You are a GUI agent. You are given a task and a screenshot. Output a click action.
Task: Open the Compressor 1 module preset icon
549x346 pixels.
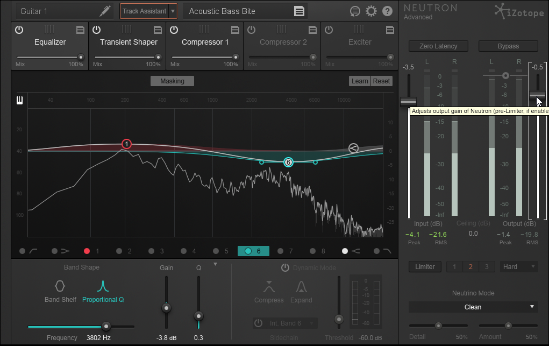point(235,30)
